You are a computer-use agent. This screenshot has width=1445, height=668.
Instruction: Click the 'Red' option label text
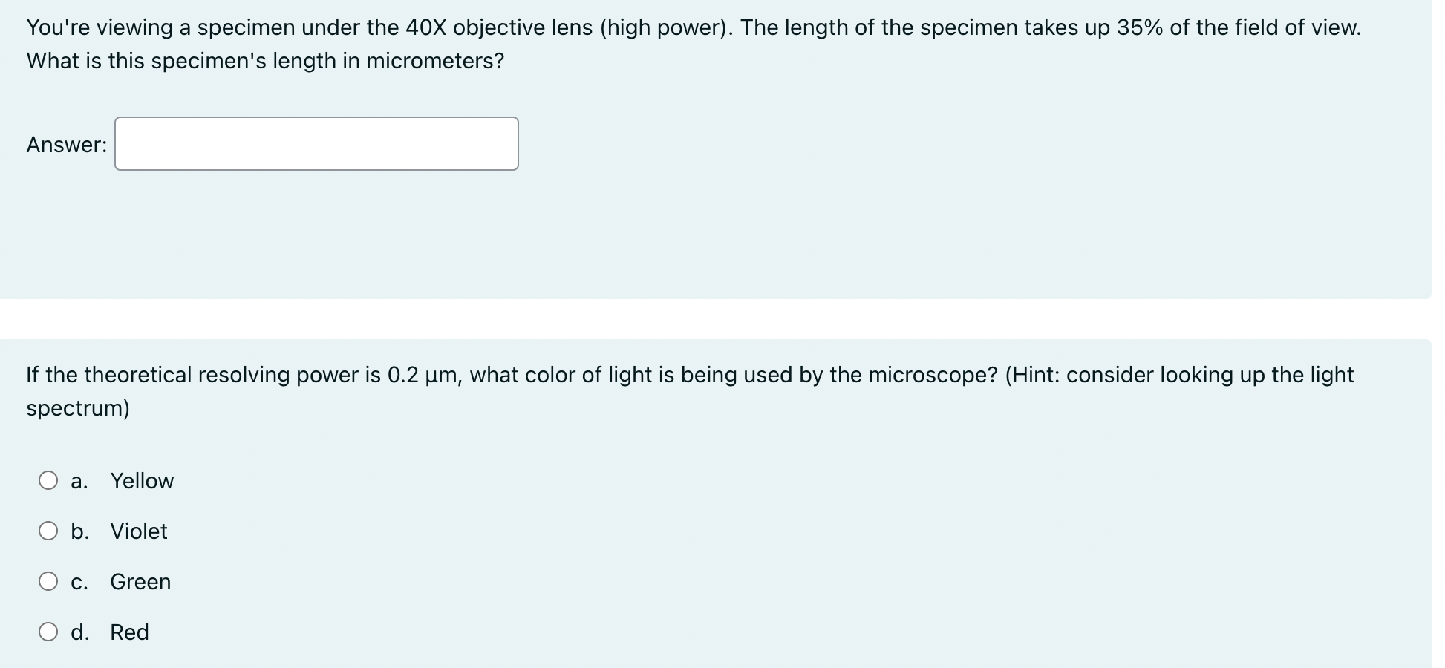pos(129,632)
